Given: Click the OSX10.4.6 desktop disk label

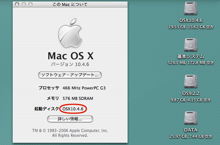Looking at the screenshot, I should (191, 20).
